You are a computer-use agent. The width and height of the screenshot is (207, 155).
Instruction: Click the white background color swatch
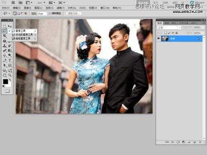(10, 85)
